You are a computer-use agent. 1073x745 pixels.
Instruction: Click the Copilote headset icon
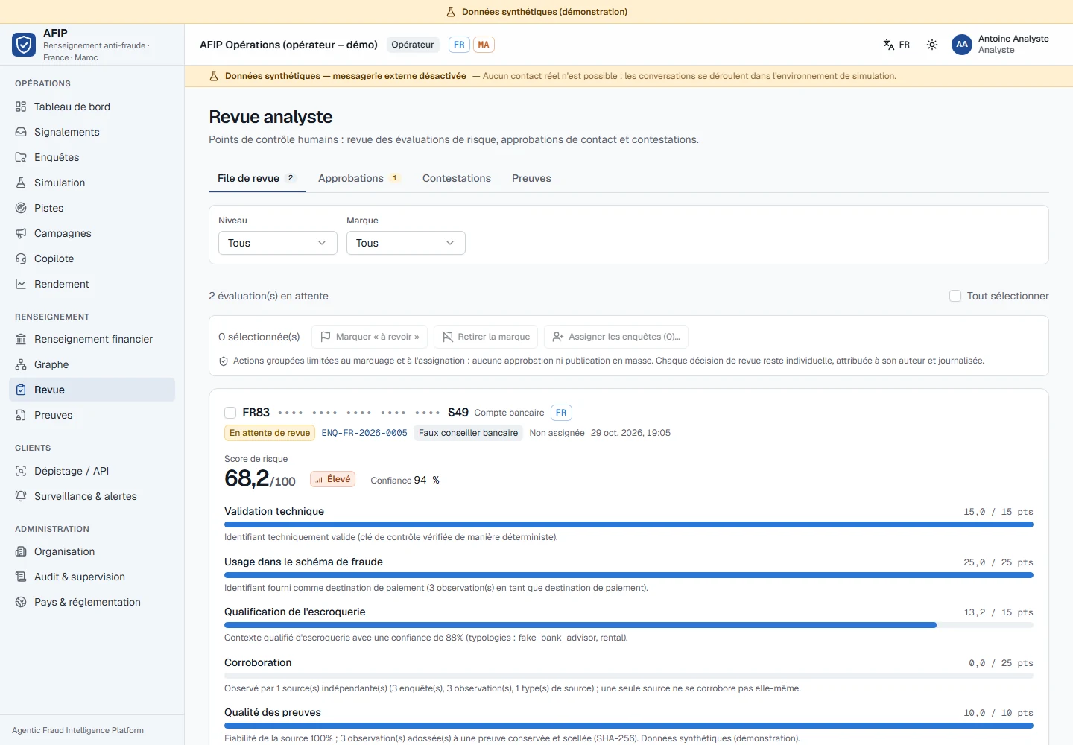coord(21,259)
